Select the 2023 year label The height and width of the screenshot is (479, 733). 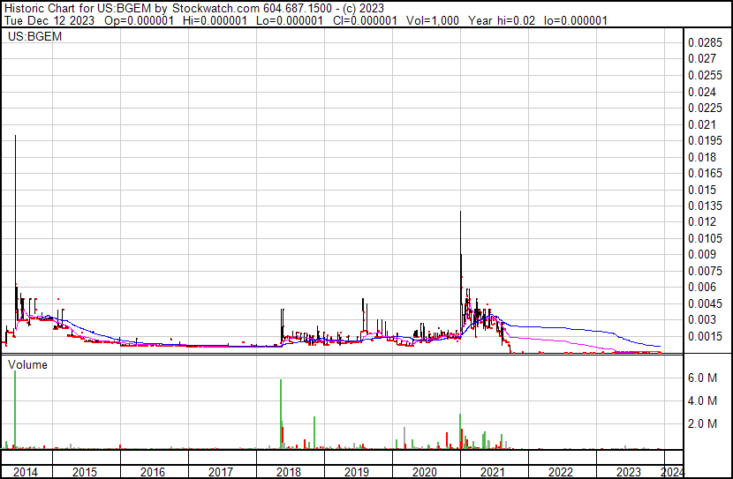pyautogui.click(x=629, y=472)
